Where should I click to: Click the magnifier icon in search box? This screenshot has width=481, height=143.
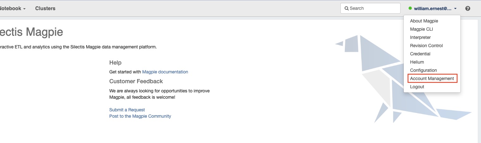click(x=347, y=9)
